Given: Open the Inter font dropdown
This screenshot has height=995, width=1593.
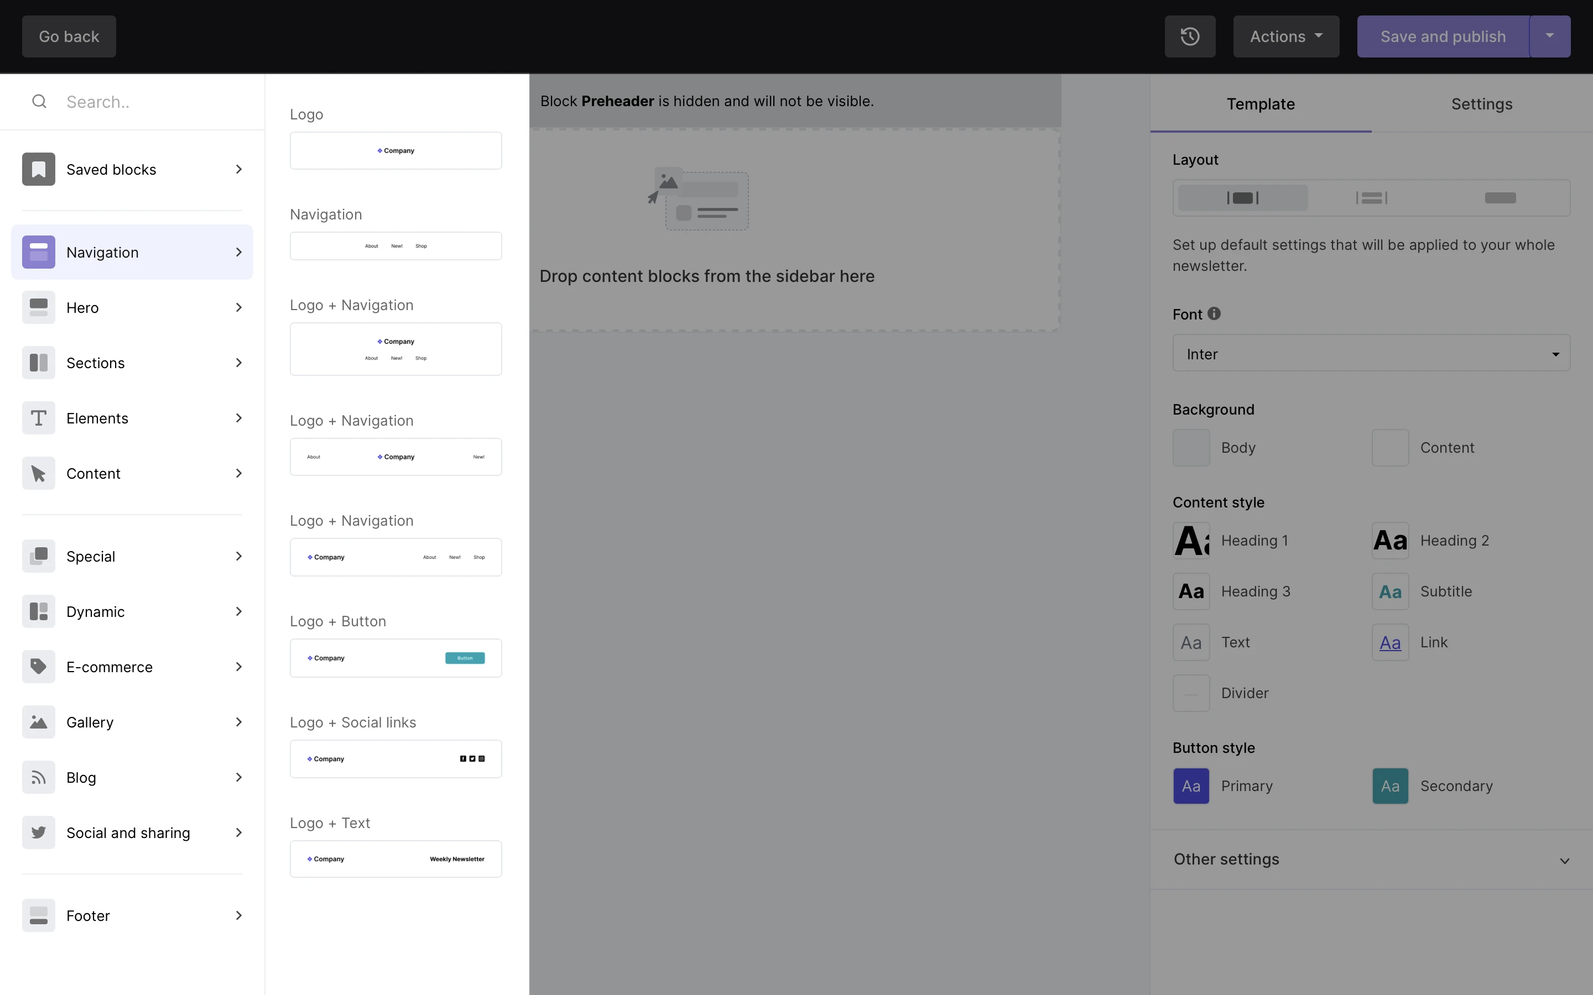Looking at the screenshot, I should (1371, 353).
